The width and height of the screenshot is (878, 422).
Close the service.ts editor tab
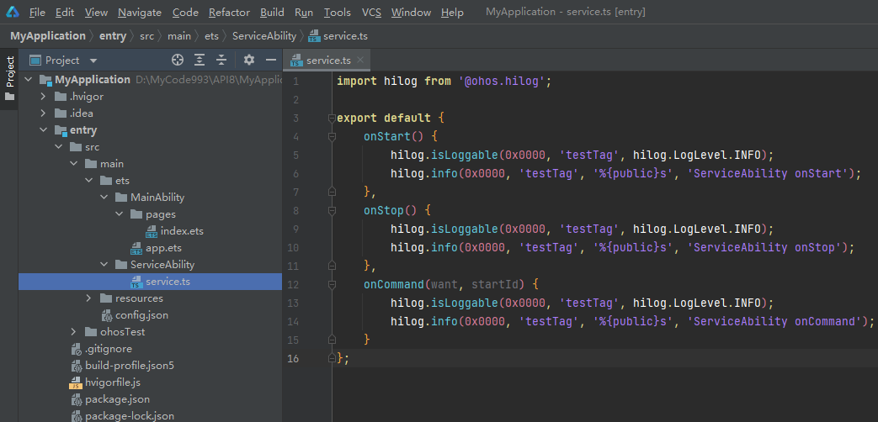click(x=360, y=60)
